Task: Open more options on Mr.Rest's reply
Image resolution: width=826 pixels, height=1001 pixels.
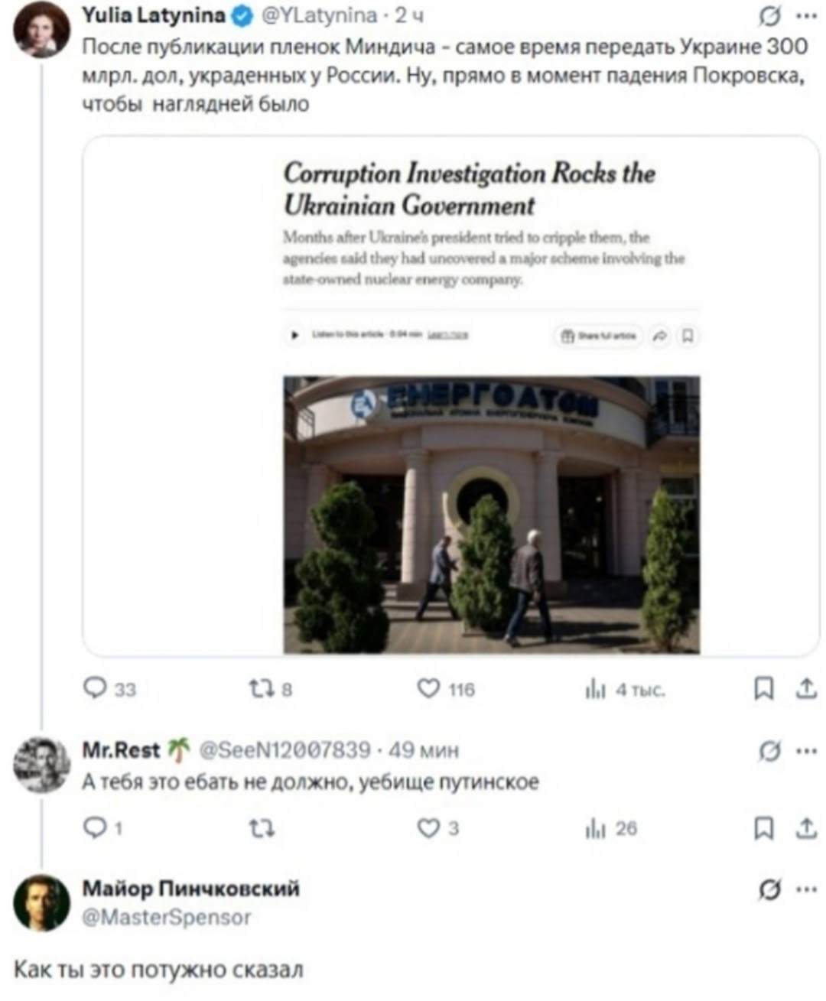Action: click(x=805, y=752)
